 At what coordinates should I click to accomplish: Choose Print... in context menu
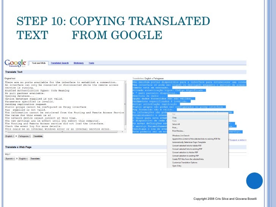[198, 128]
